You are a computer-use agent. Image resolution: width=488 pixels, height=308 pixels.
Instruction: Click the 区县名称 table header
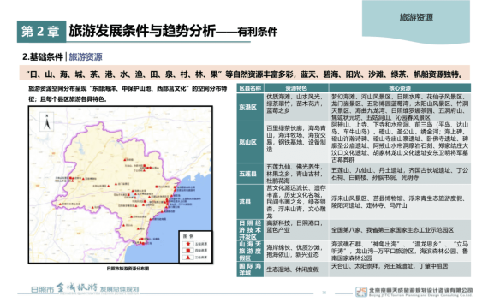click(250, 88)
